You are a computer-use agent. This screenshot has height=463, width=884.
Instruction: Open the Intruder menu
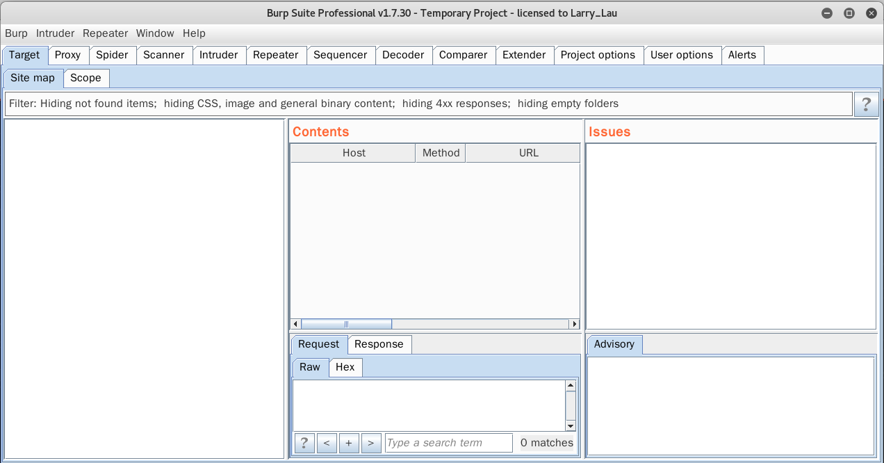coord(55,33)
